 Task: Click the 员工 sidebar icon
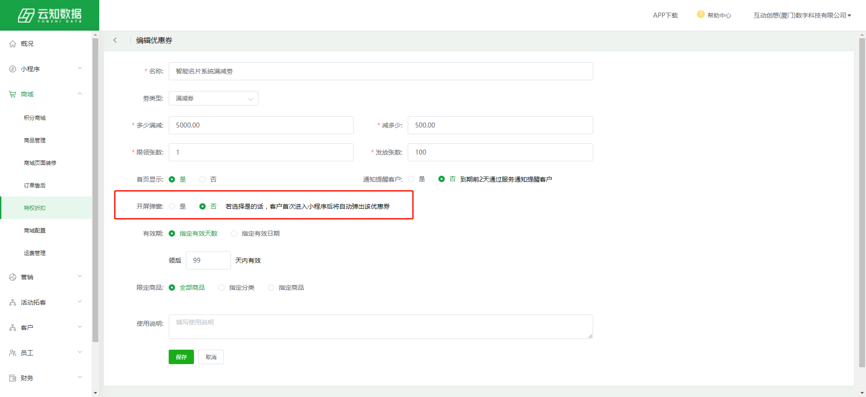pyautogui.click(x=13, y=353)
